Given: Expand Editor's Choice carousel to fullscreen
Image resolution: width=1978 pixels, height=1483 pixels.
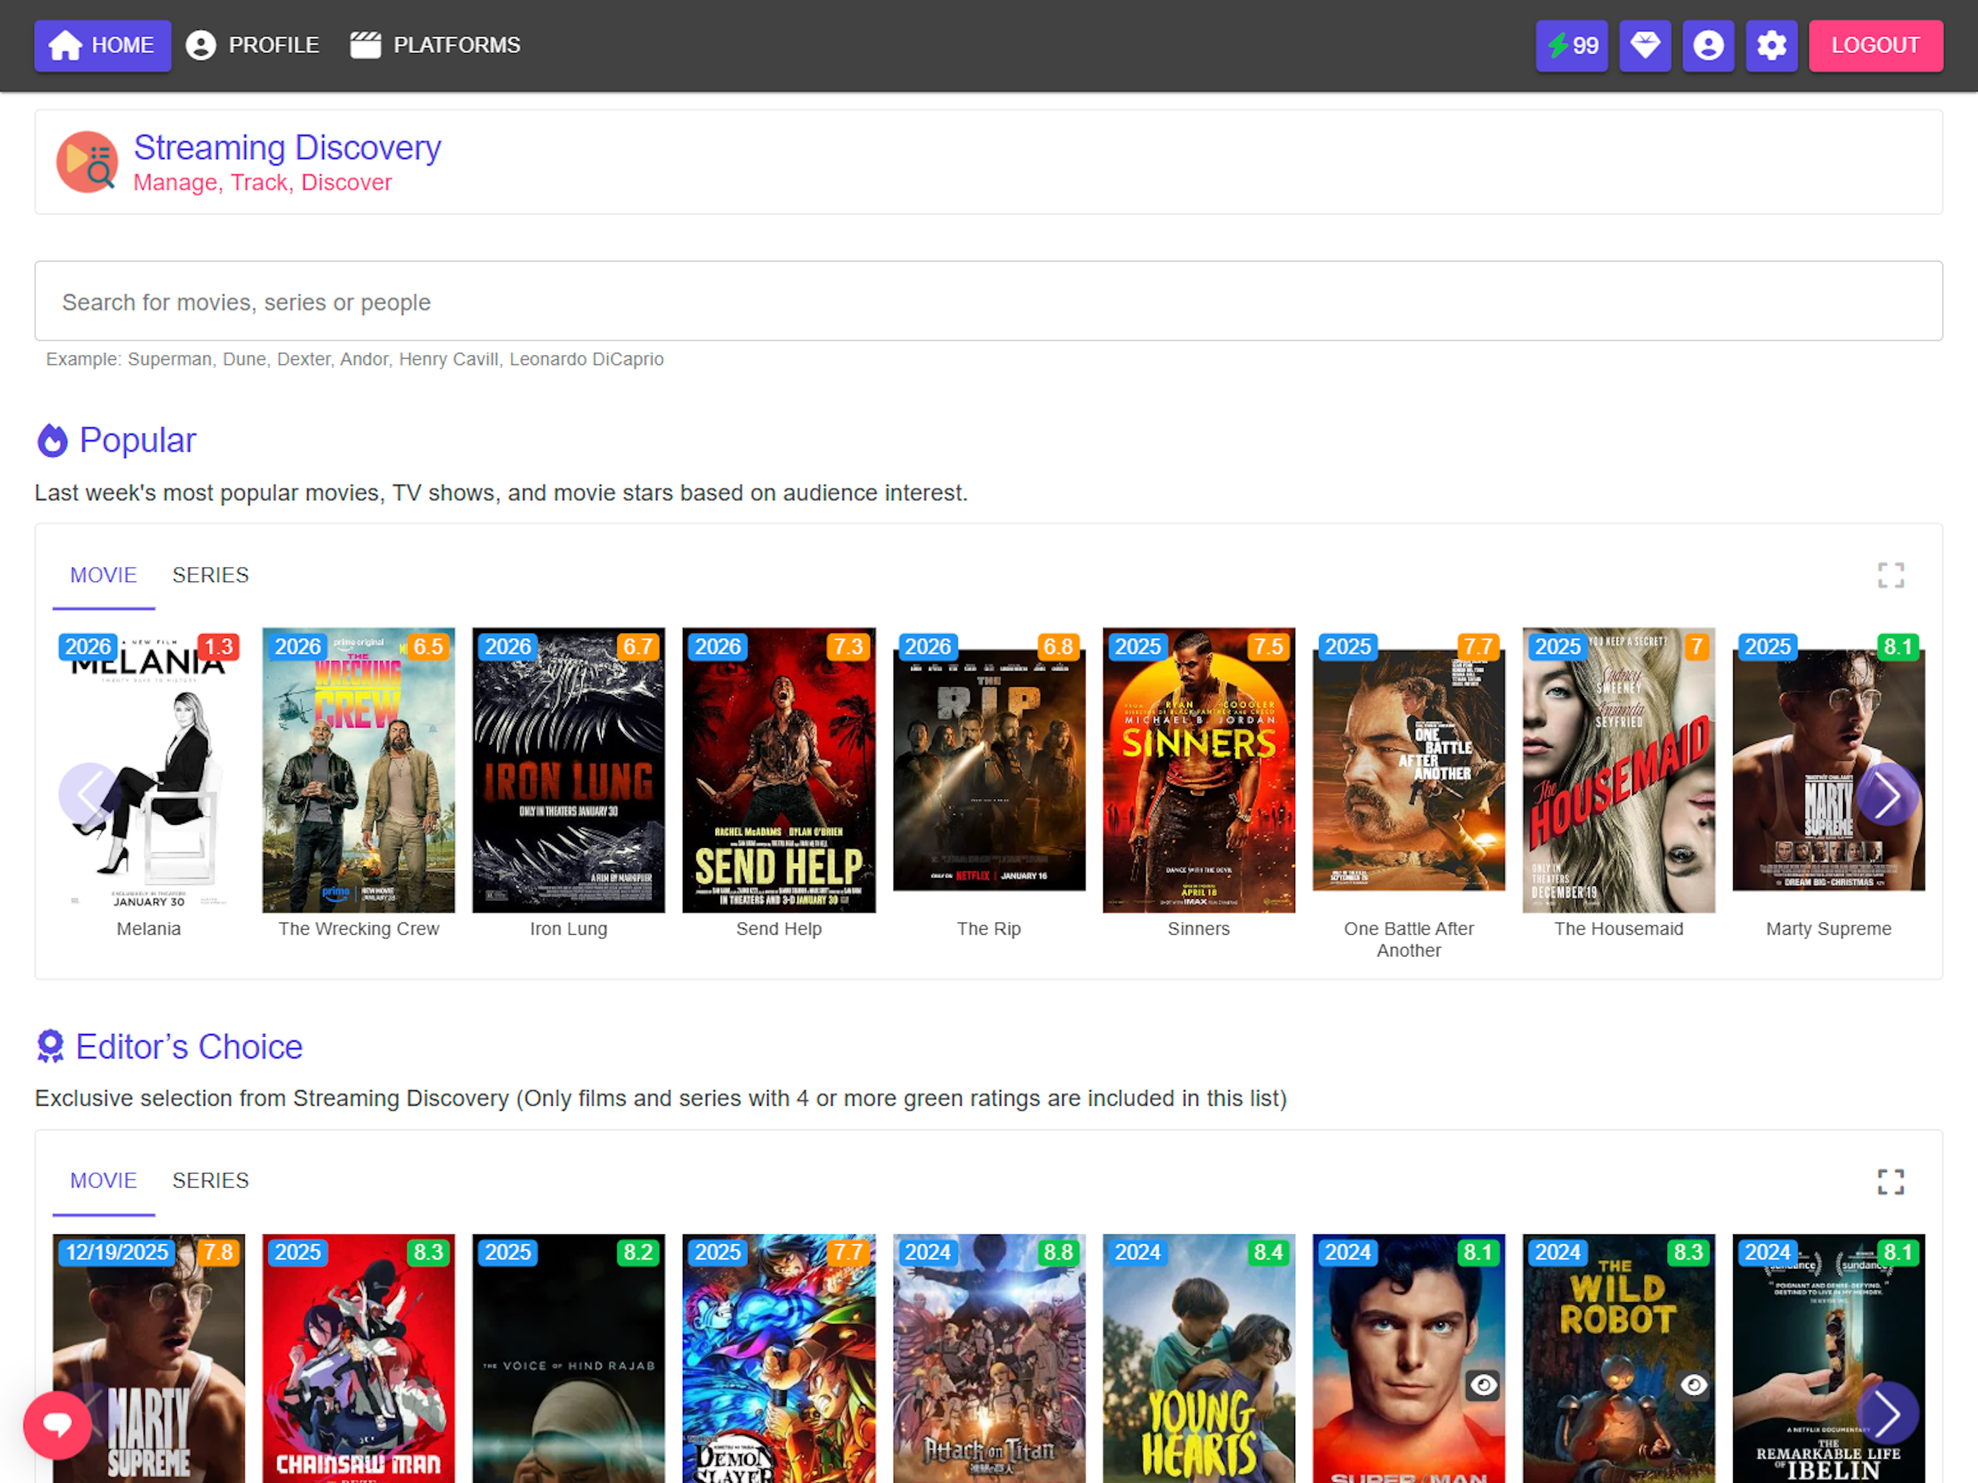Looking at the screenshot, I should 1890,1181.
